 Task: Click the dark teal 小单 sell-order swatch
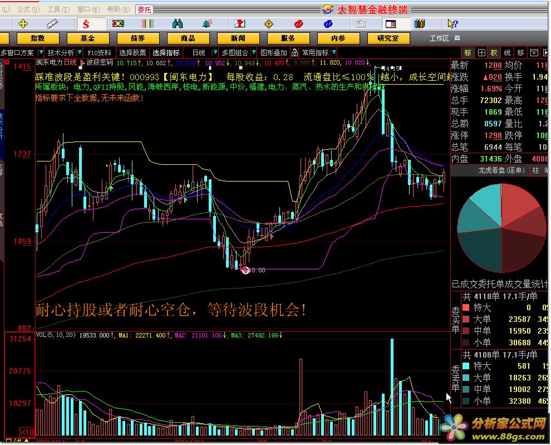466,400
